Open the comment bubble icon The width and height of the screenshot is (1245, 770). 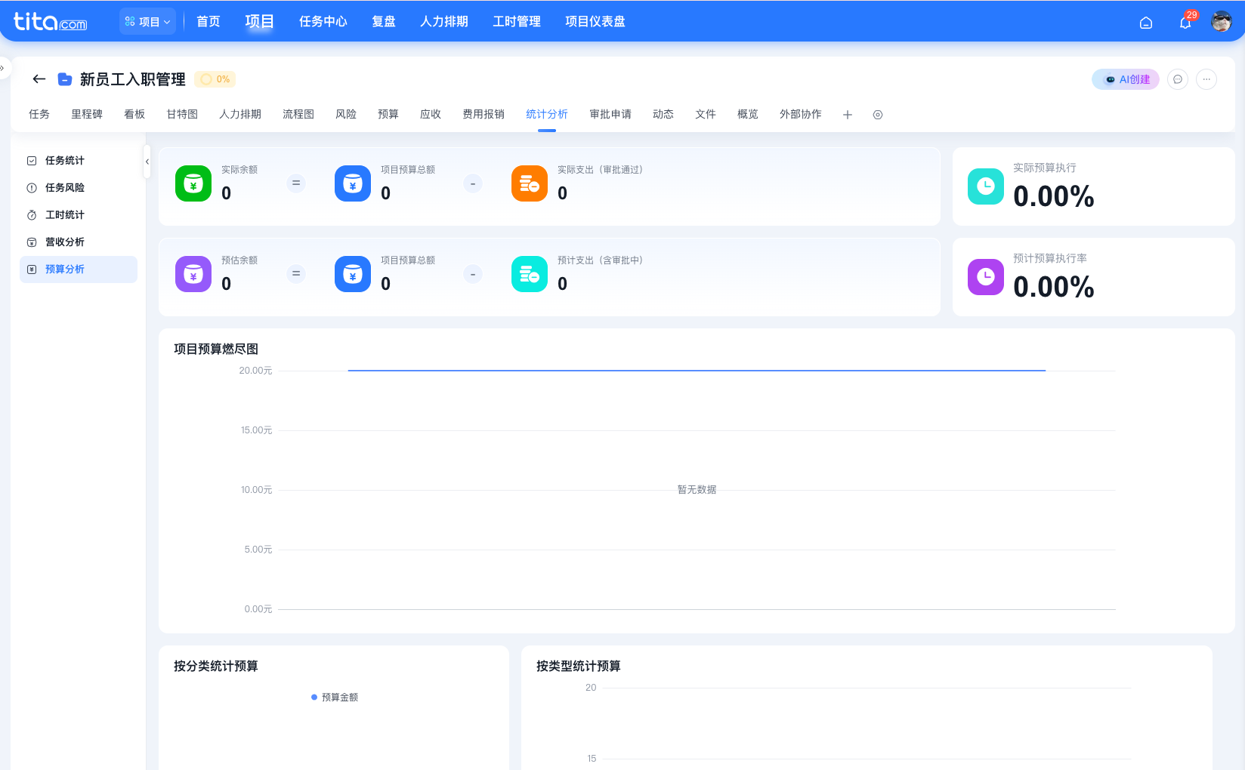pos(1178,79)
